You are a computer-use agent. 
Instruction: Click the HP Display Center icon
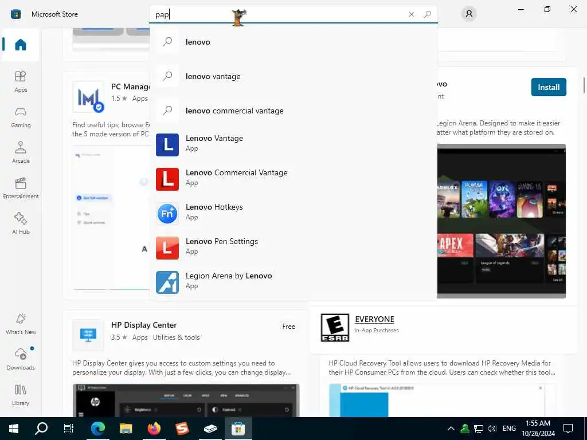pyautogui.click(x=88, y=335)
